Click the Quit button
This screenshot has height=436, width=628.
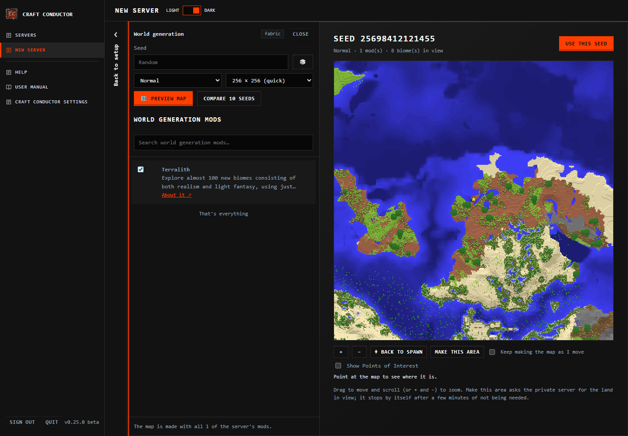tap(52, 422)
